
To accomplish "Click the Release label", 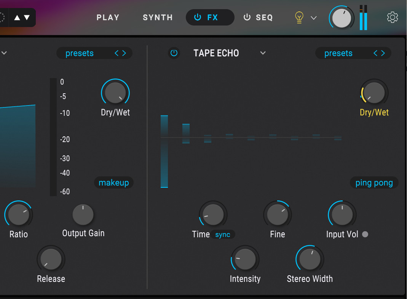I will tap(51, 279).
